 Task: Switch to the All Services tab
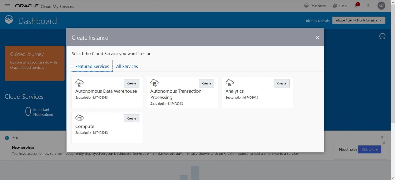127,66
